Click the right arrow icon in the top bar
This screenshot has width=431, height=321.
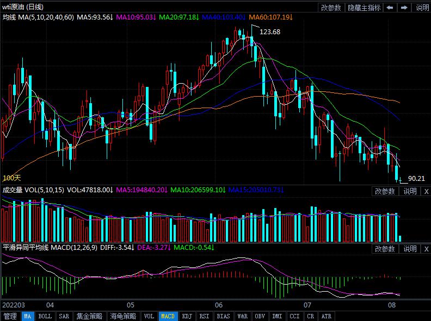[x=404, y=7]
